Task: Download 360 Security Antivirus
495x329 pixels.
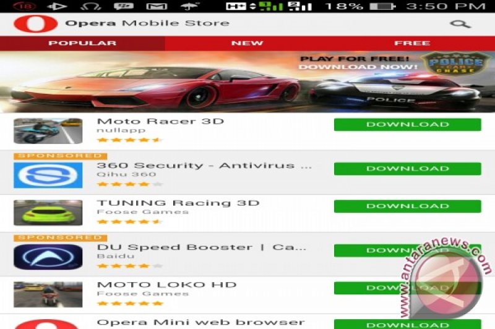Action: 408,169
